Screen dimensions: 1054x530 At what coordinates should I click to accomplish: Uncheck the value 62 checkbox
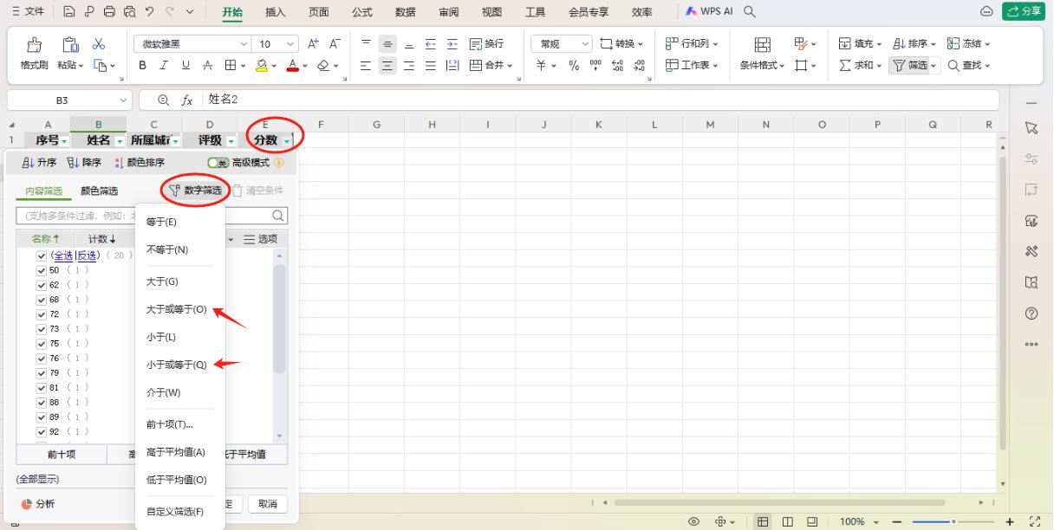(41, 285)
